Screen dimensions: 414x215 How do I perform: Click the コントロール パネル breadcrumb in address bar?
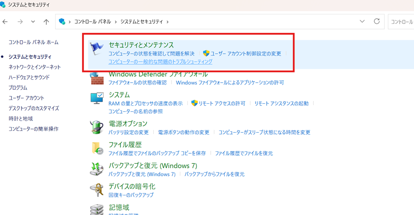pyautogui.click(x=93, y=22)
